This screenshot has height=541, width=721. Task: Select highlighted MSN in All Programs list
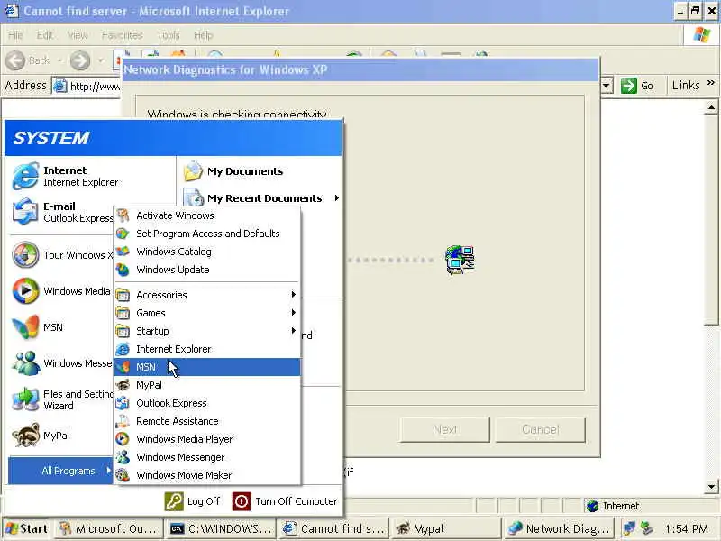(x=207, y=367)
